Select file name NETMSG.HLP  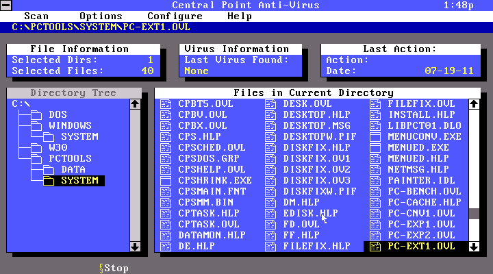pyautogui.click(x=418, y=170)
